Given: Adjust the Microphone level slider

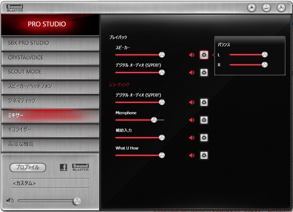Looking at the screenshot, I should click(140, 120).
